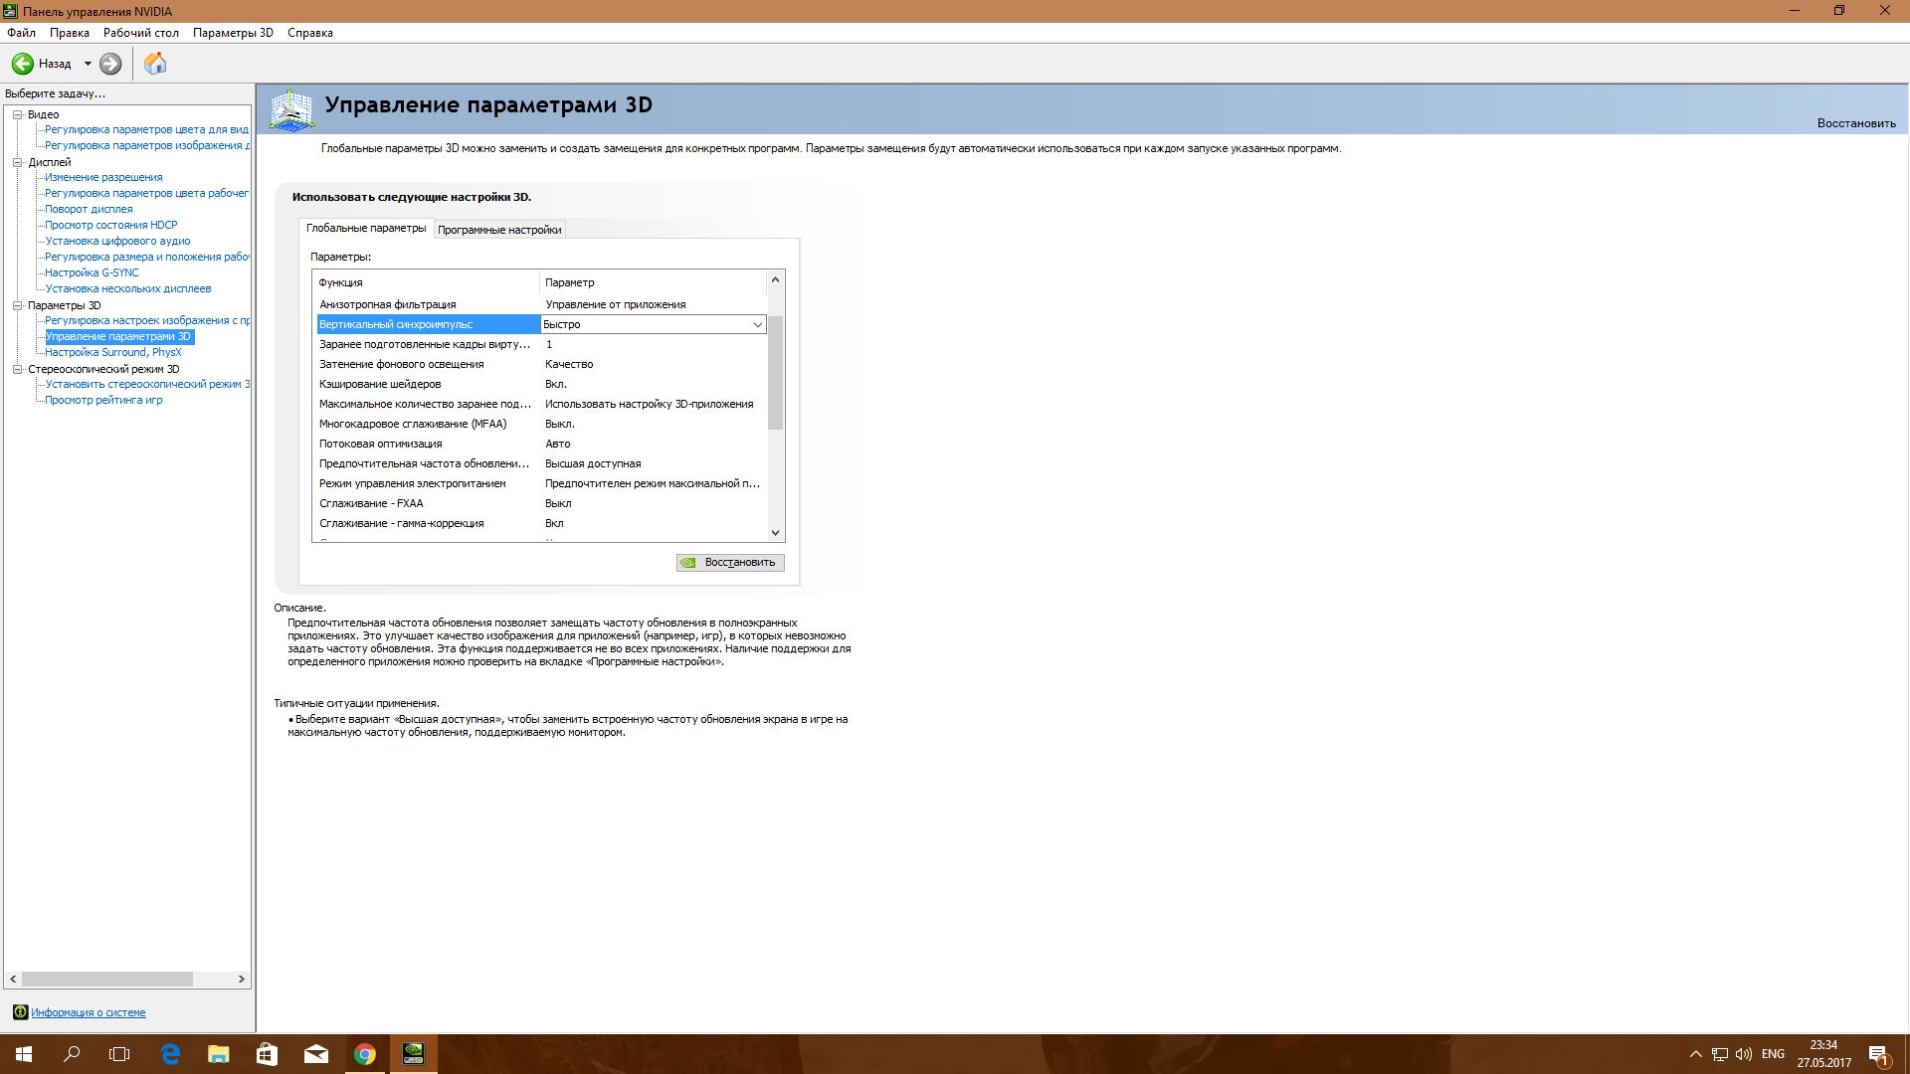
Task: Click the ENG language indicator
Action: tap(1773, 1054)
